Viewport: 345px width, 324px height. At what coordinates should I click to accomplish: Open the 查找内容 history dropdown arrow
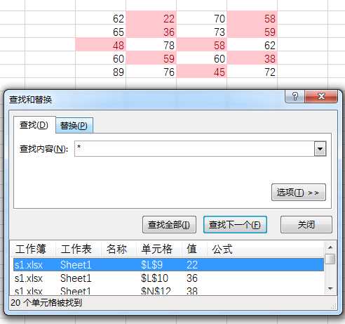[320, 148]
